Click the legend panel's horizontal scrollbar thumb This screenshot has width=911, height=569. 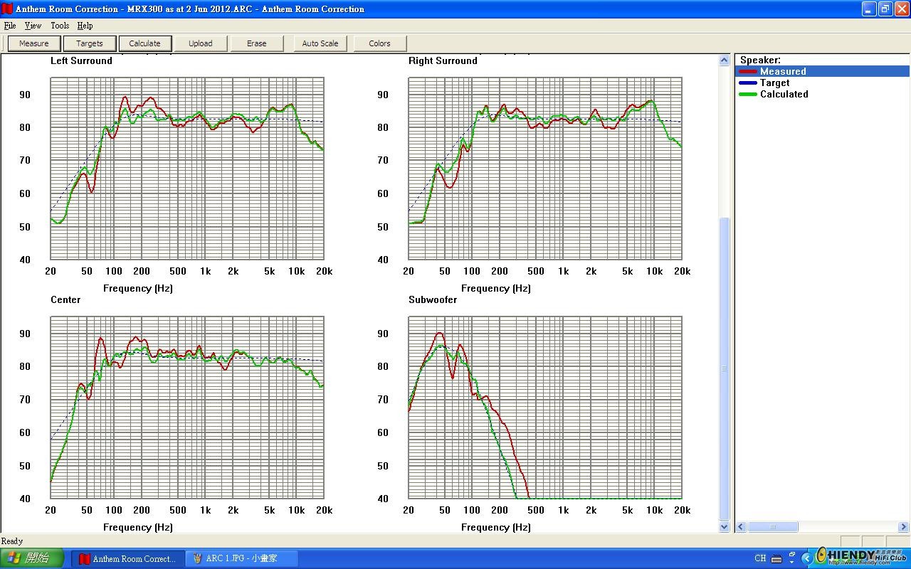click(773, 527)
